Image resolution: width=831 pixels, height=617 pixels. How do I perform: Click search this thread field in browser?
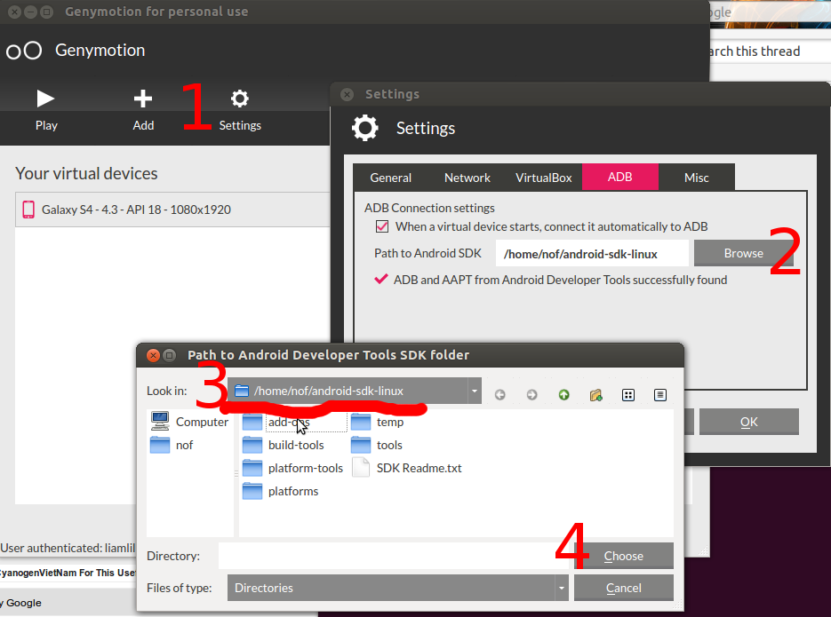point(769,51)
